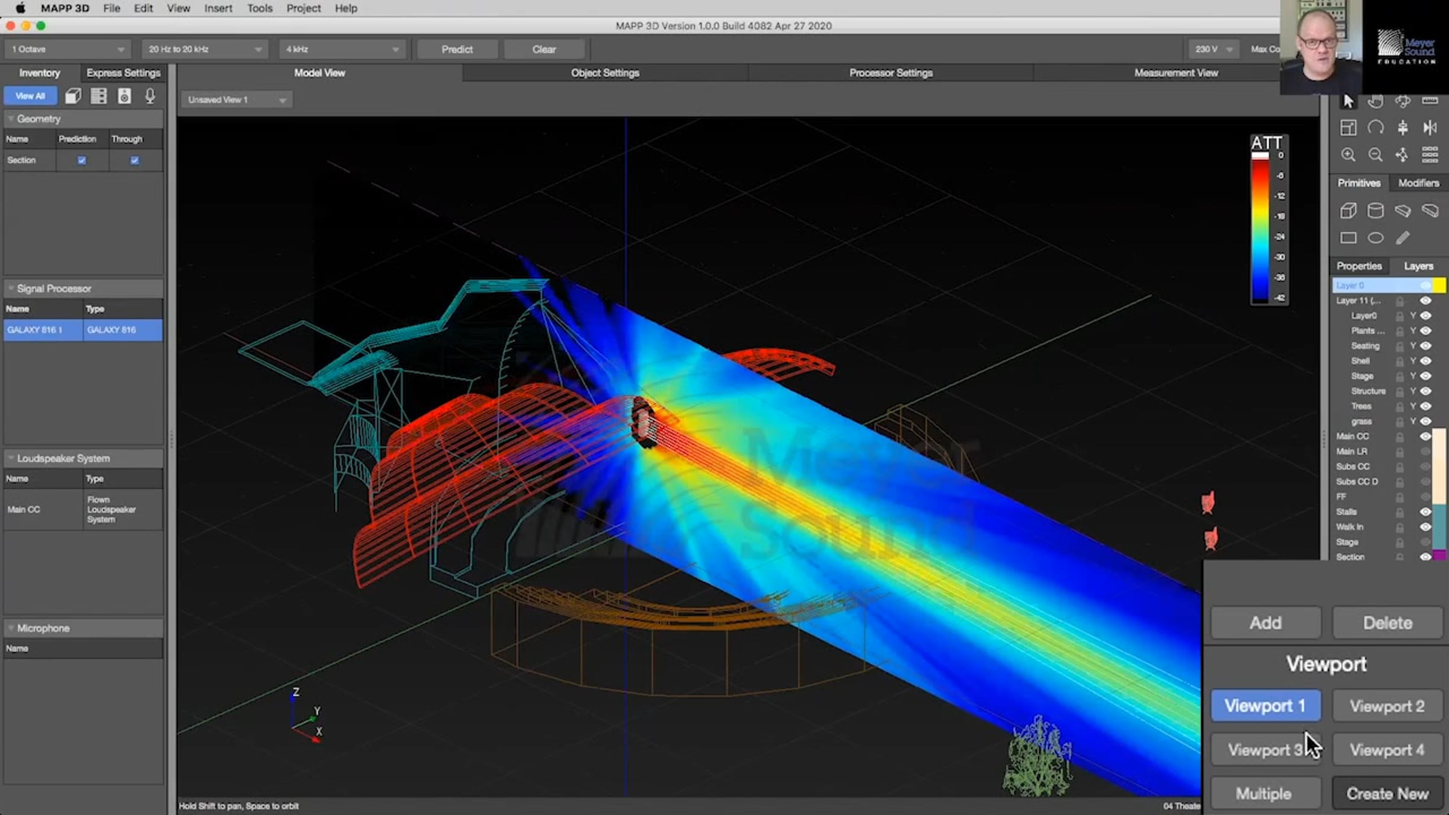This screenshot has height=815, width=1449.
Task: Select the ruler measure tool
Action: (1430, 101)
